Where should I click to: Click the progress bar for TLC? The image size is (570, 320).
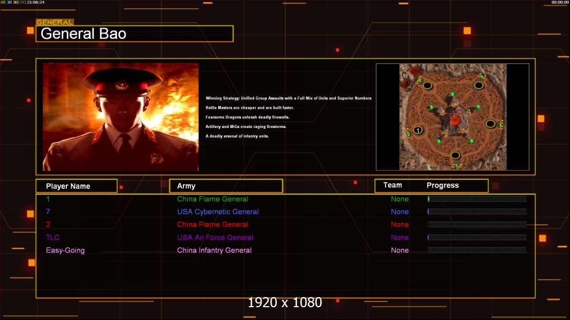(x=477, y=237)
